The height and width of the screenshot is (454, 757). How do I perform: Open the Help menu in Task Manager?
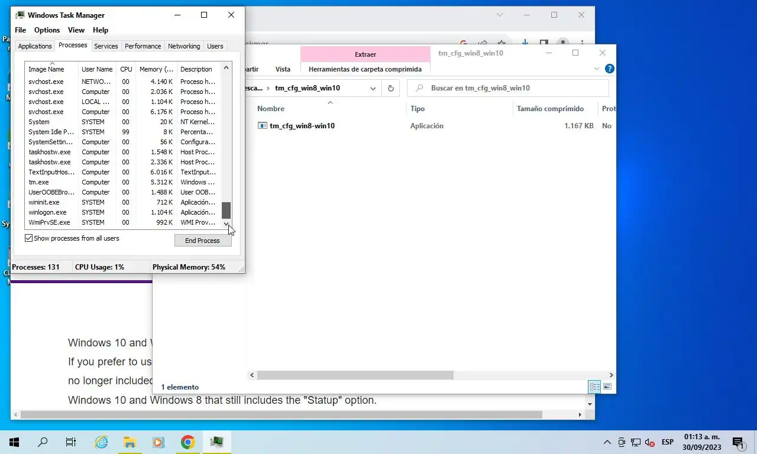tap(101, 30)
